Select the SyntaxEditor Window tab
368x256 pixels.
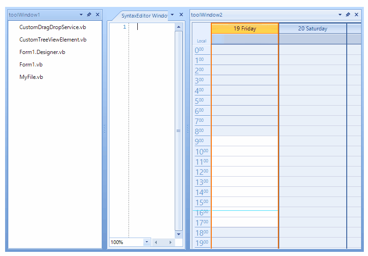(x=144, y=16)
